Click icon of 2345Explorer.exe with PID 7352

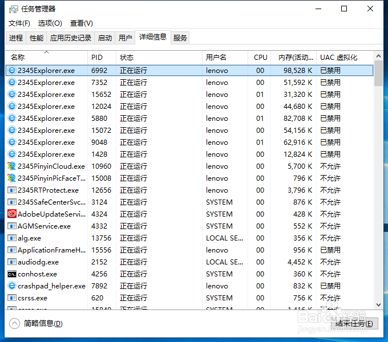[x=12, y=82]
